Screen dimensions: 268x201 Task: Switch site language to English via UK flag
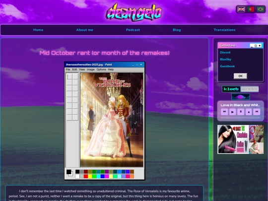[x=241, y=9]
